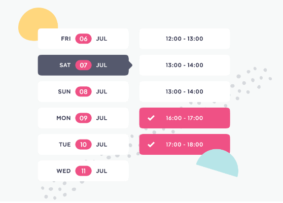The width and height of the screenshot is (283, 203).
Task: Select the TUE 10 JUL date row
Action: point(83,145)
